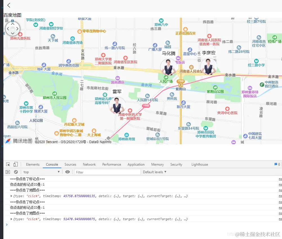Click the 经三路小学 school icon
The height and width of the screenshot is (239, 282).
(x=256, y=61)
